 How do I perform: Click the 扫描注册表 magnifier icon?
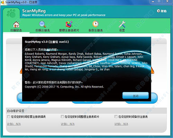coord(43,24)
